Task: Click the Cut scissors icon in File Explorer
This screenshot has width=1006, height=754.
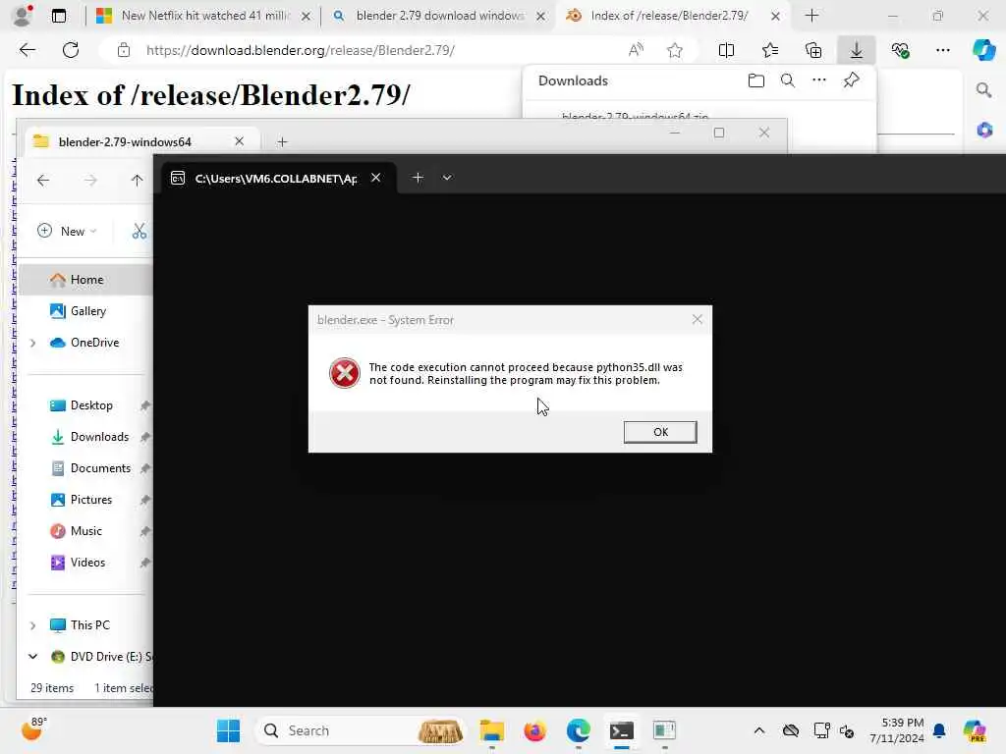Action: (x=140, y=231)
